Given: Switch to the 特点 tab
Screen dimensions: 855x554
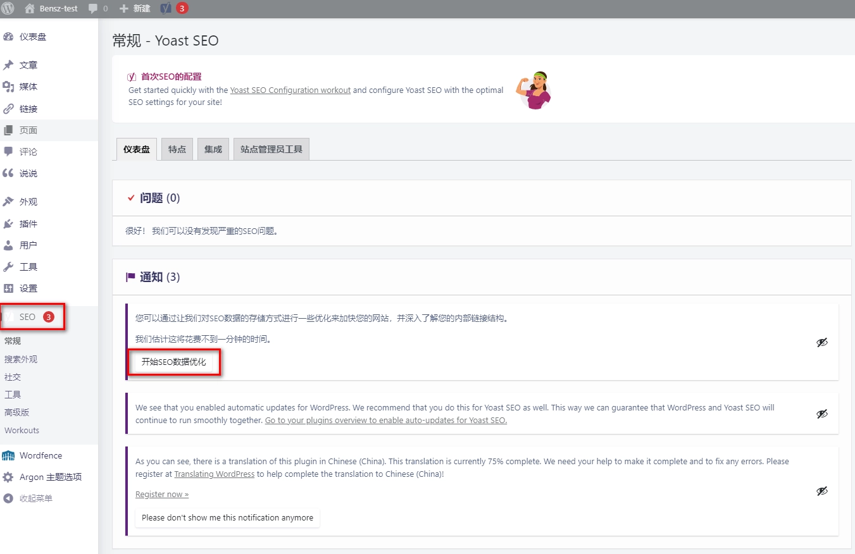Looking at the screenshot, I should point(177,150).
